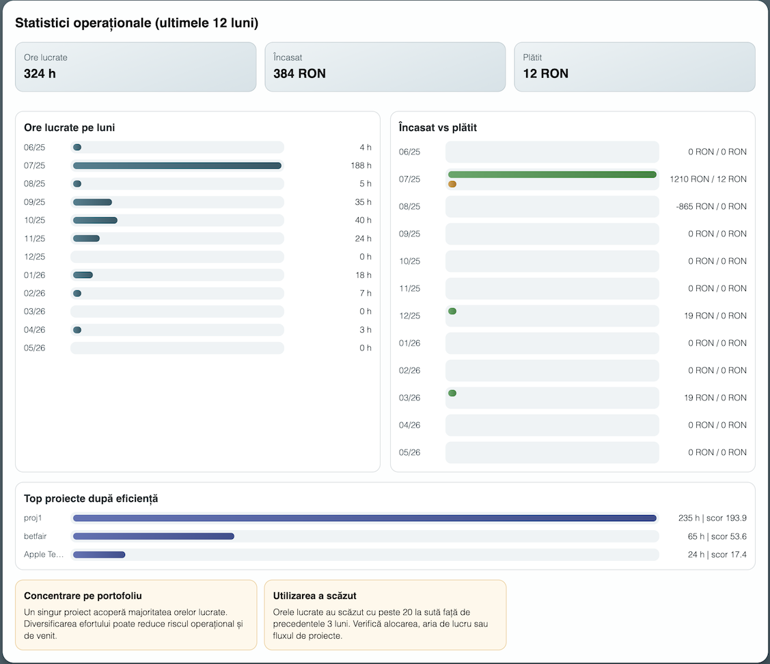770x664 pixels.
Task: Click the "Statistici operaționale (ultimele 12 luni)" heading
Action: click(137, 23)
